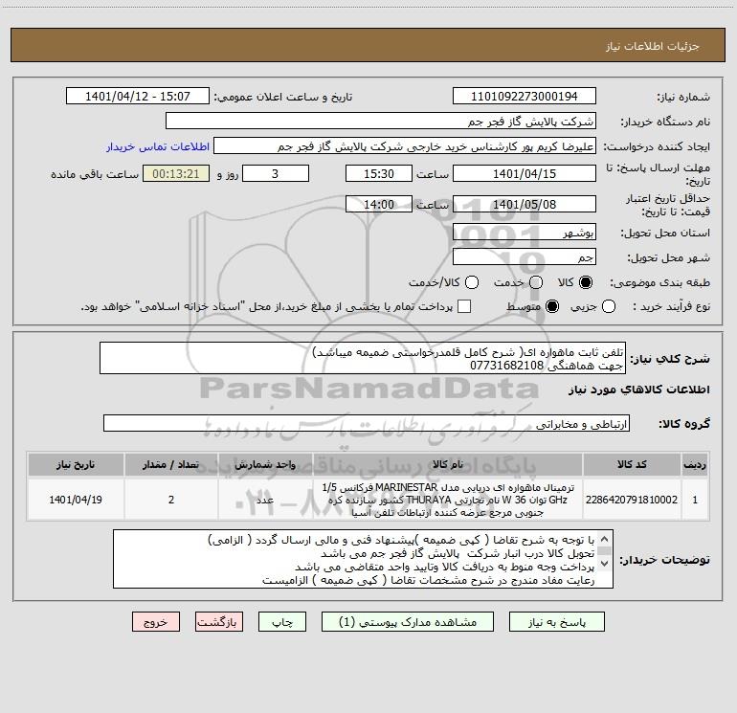Click the delivery province field بوشهر
The image size is (737, 713).
525,233
